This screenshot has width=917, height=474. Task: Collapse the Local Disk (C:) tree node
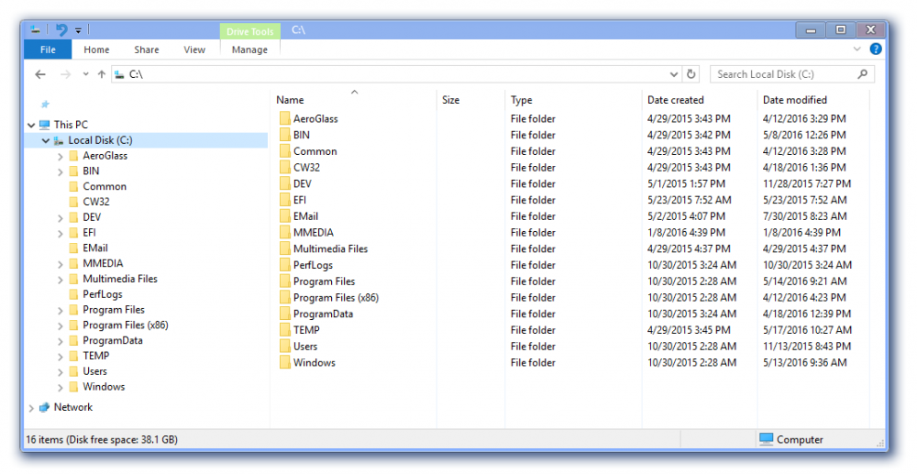point(46,141)
